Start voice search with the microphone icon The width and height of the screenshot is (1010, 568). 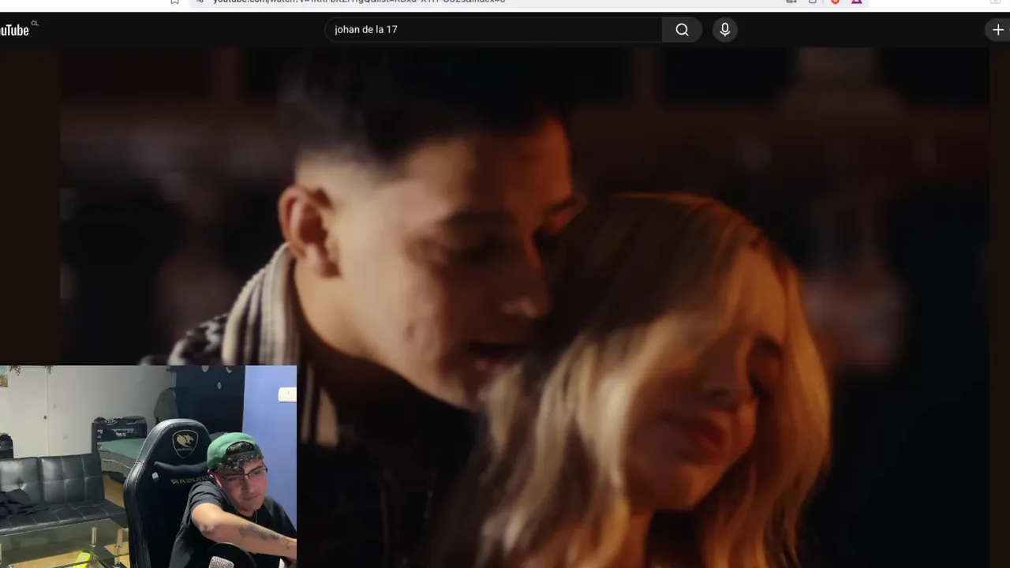point(725,30)
